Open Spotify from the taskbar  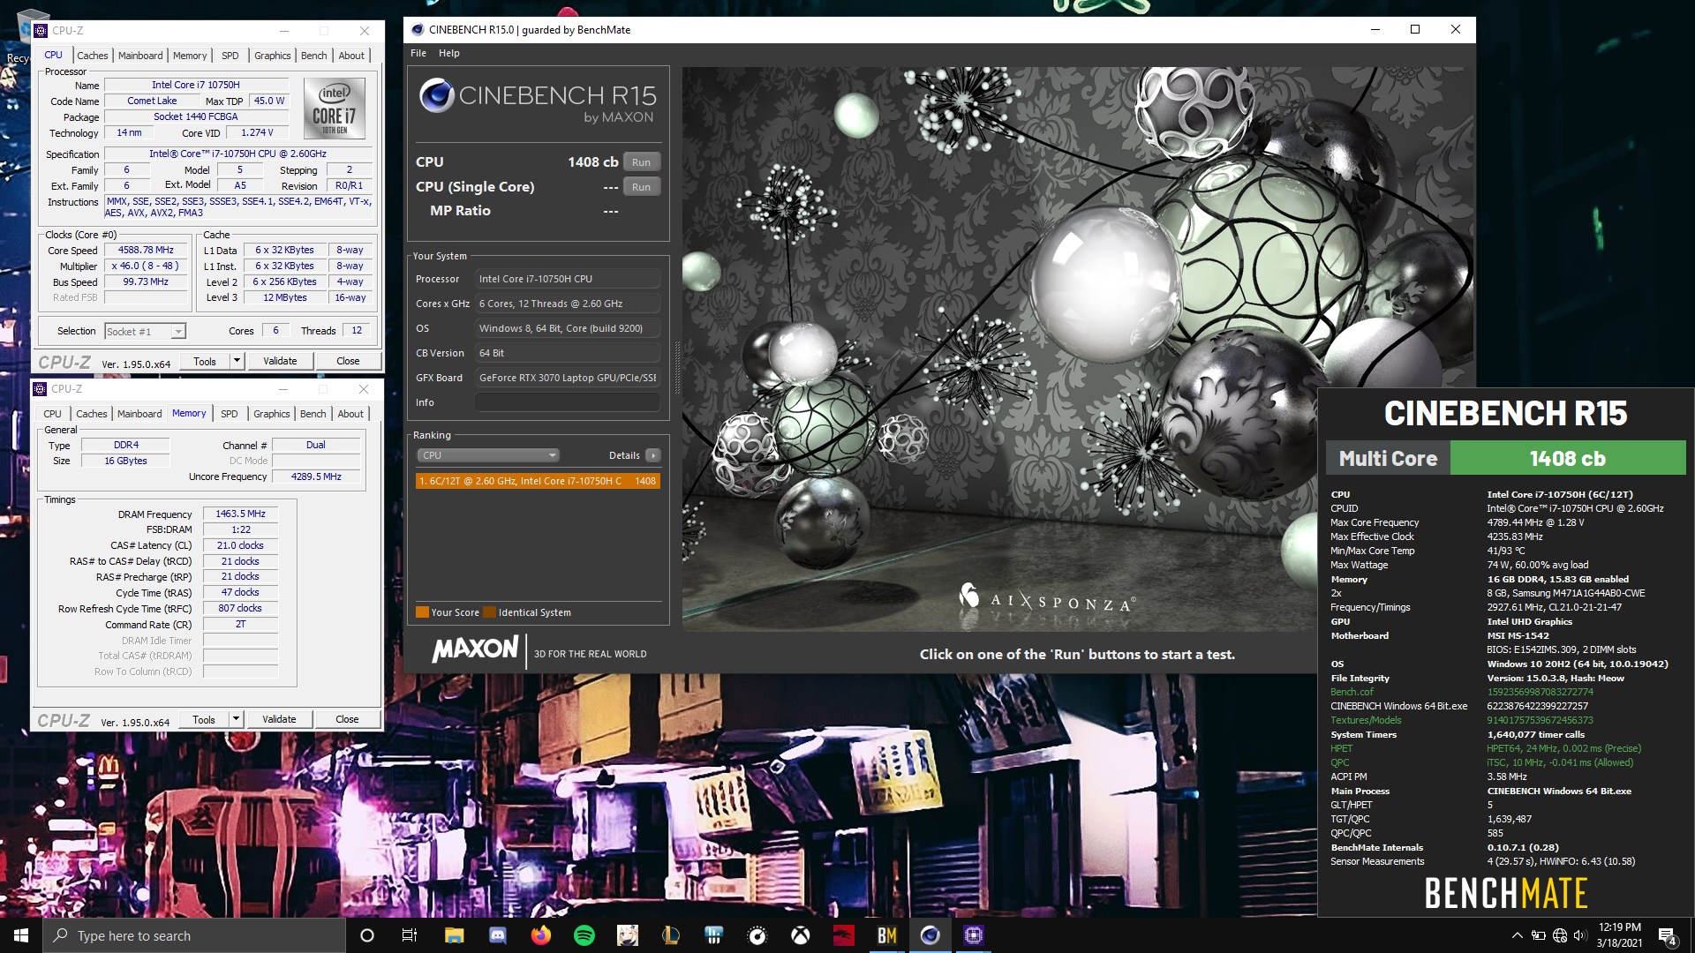click(584, 935)
